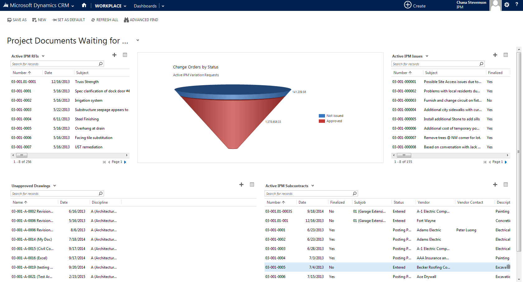
Task: Open the settings gear icon
Action: coord(507,5)
